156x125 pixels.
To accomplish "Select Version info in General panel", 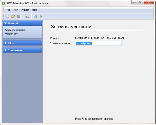I will [11, 34].
